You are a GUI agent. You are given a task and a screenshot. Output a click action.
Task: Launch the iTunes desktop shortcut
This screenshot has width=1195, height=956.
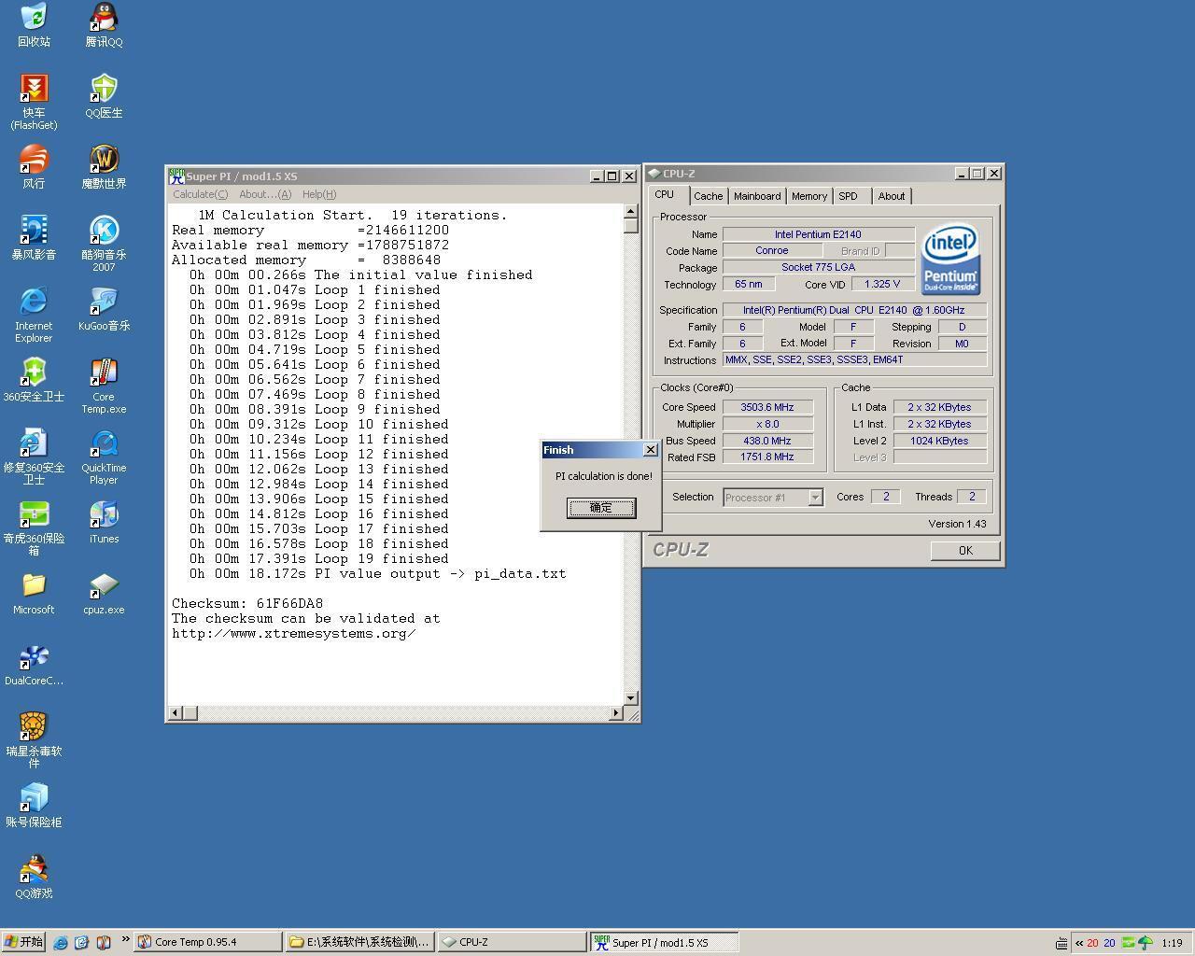click(x=104, y=515)
